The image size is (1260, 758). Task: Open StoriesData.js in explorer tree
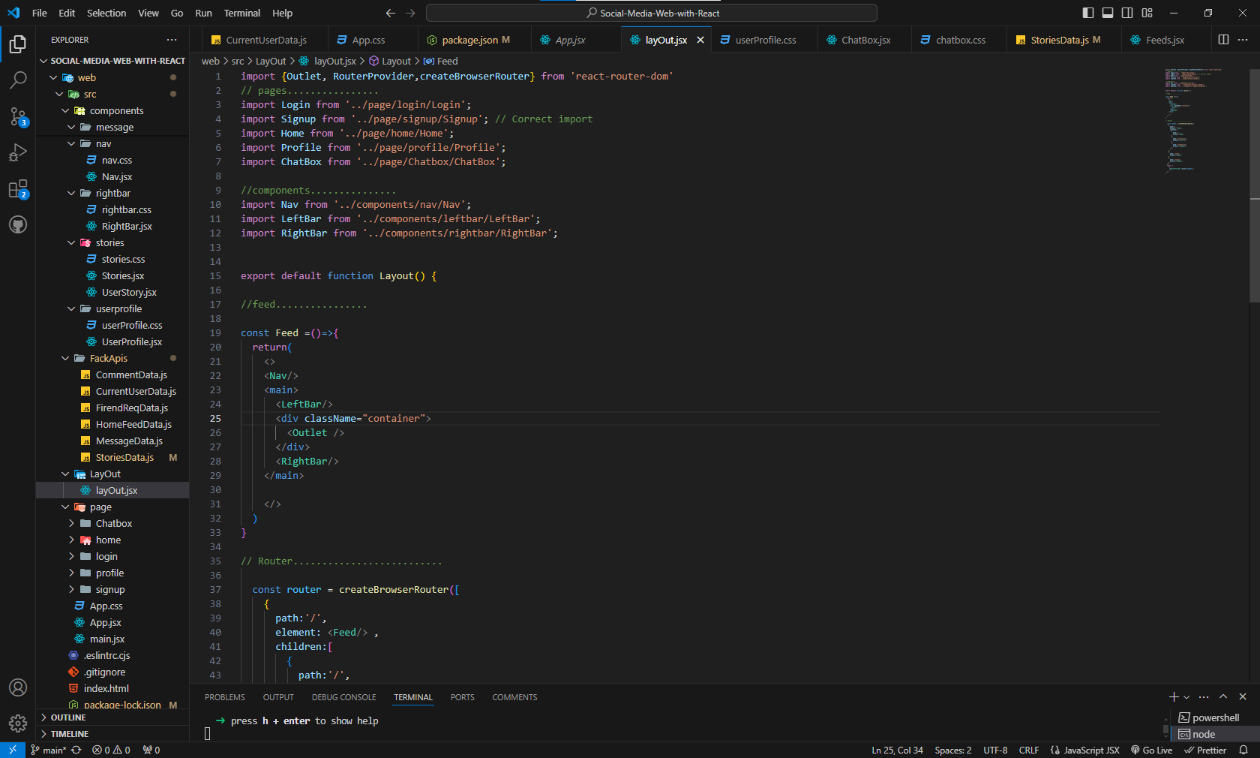pos(124,457)
